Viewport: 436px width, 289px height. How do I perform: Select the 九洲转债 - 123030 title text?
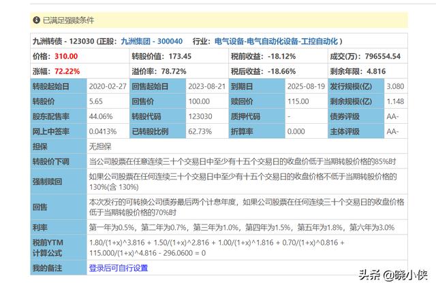[x=63, y=41]
